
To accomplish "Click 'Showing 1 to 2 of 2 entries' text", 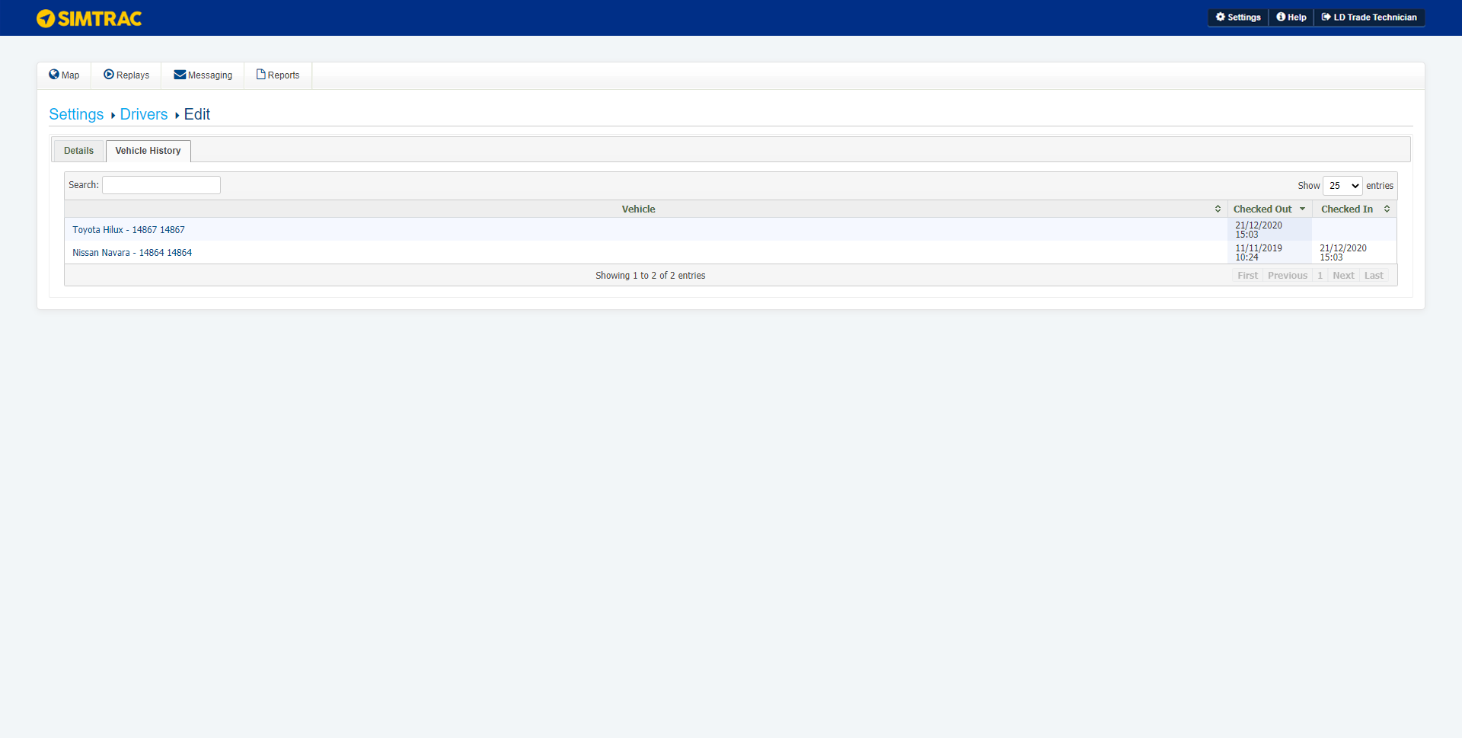I will point(650,276).
